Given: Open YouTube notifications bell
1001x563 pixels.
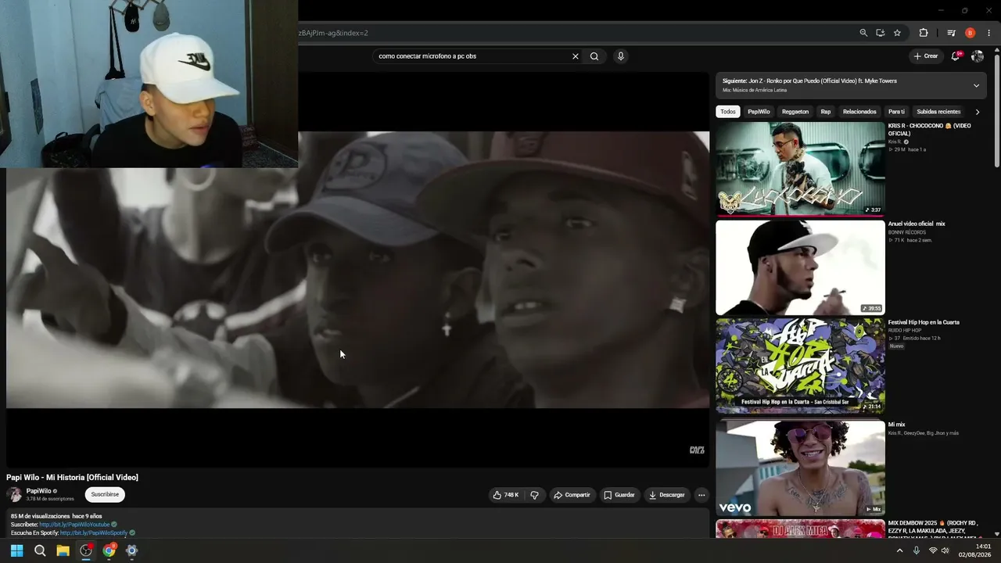Looking at the screenshot, I should pyautogui.click(x=956, y=56).
